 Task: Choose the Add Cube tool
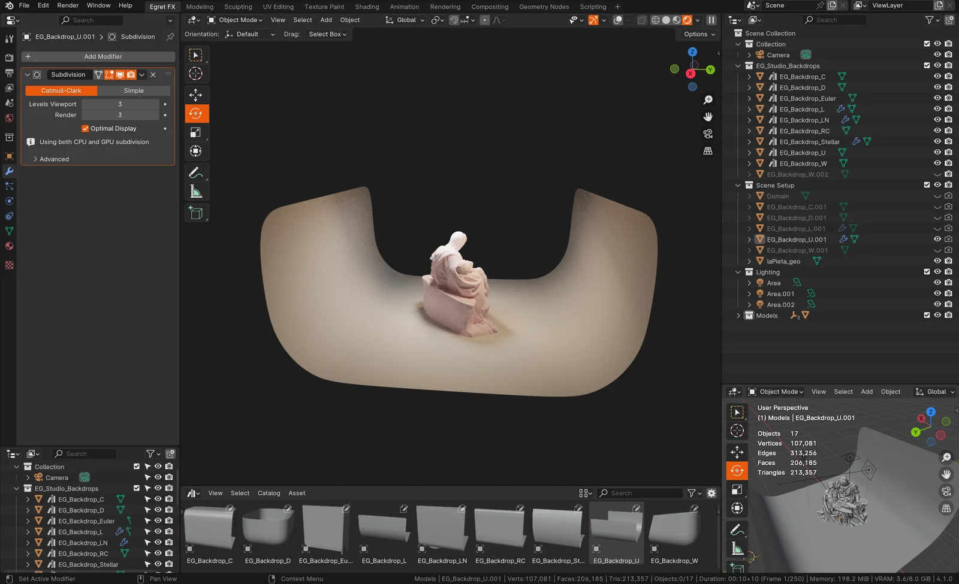tap(196, 213)
